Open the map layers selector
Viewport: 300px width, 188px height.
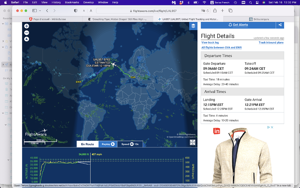(x=193, y=26)
